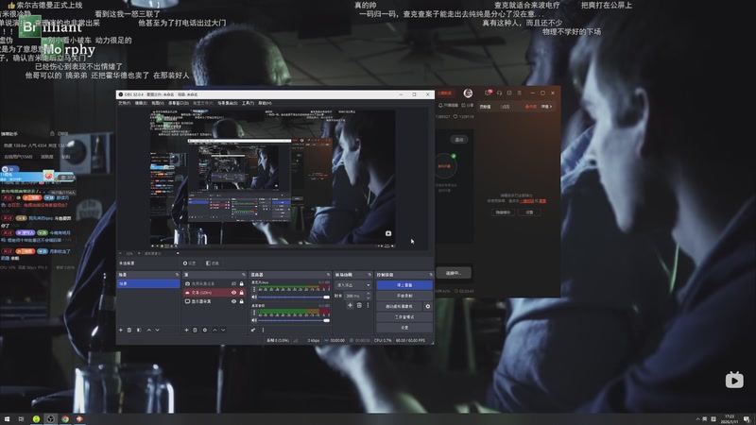This screenshot has height=425, width=756.
Task: Toggle lock on 视频采集设备 source
Action: 242,284
